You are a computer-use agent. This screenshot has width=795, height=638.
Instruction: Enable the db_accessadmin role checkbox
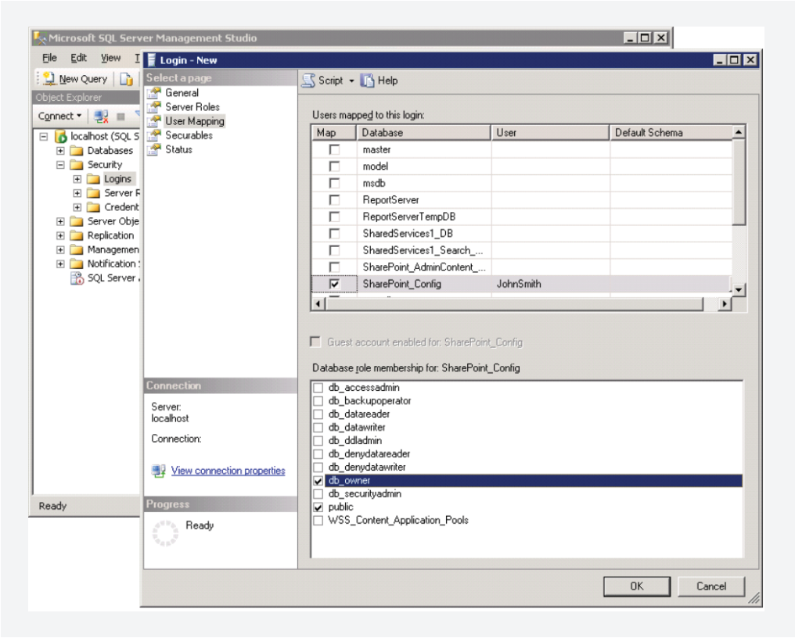tap(318, 388)
